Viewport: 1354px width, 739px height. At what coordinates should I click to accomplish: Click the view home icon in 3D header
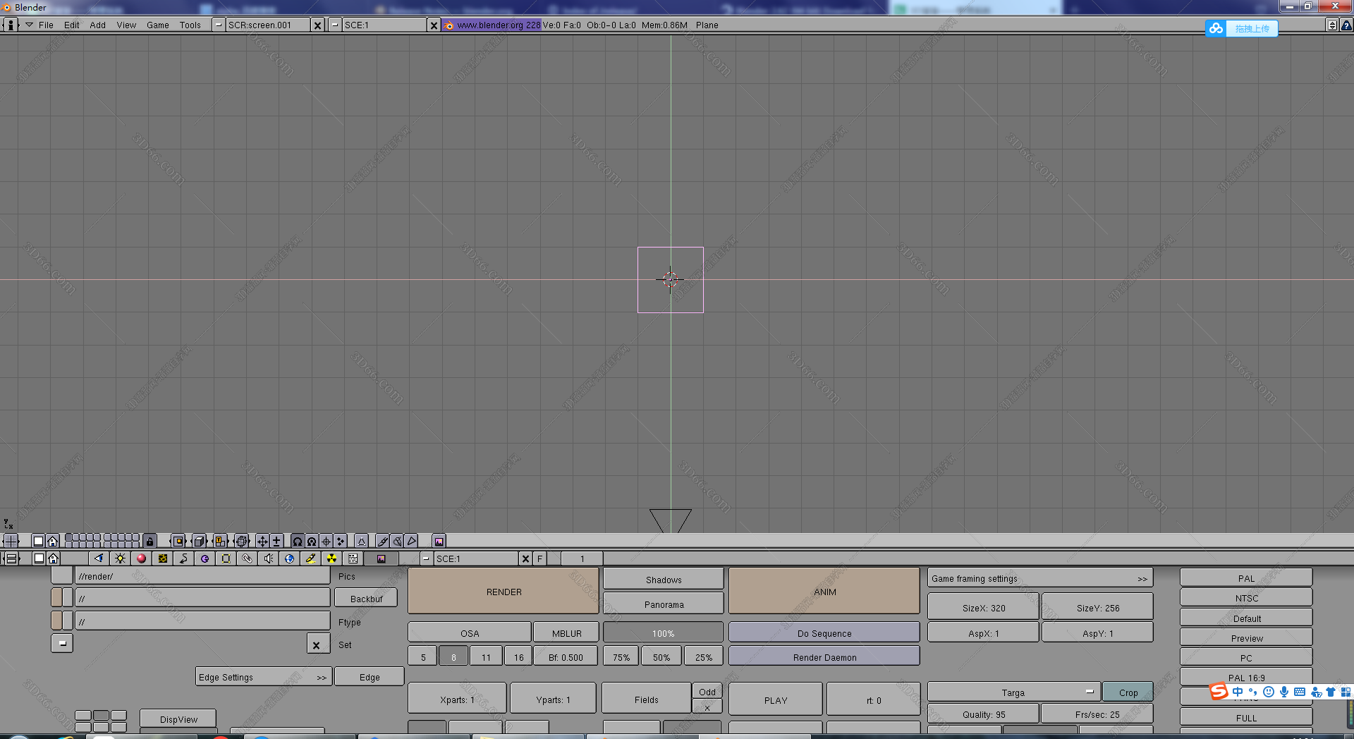pyautogui.click(x=52, y=541)
